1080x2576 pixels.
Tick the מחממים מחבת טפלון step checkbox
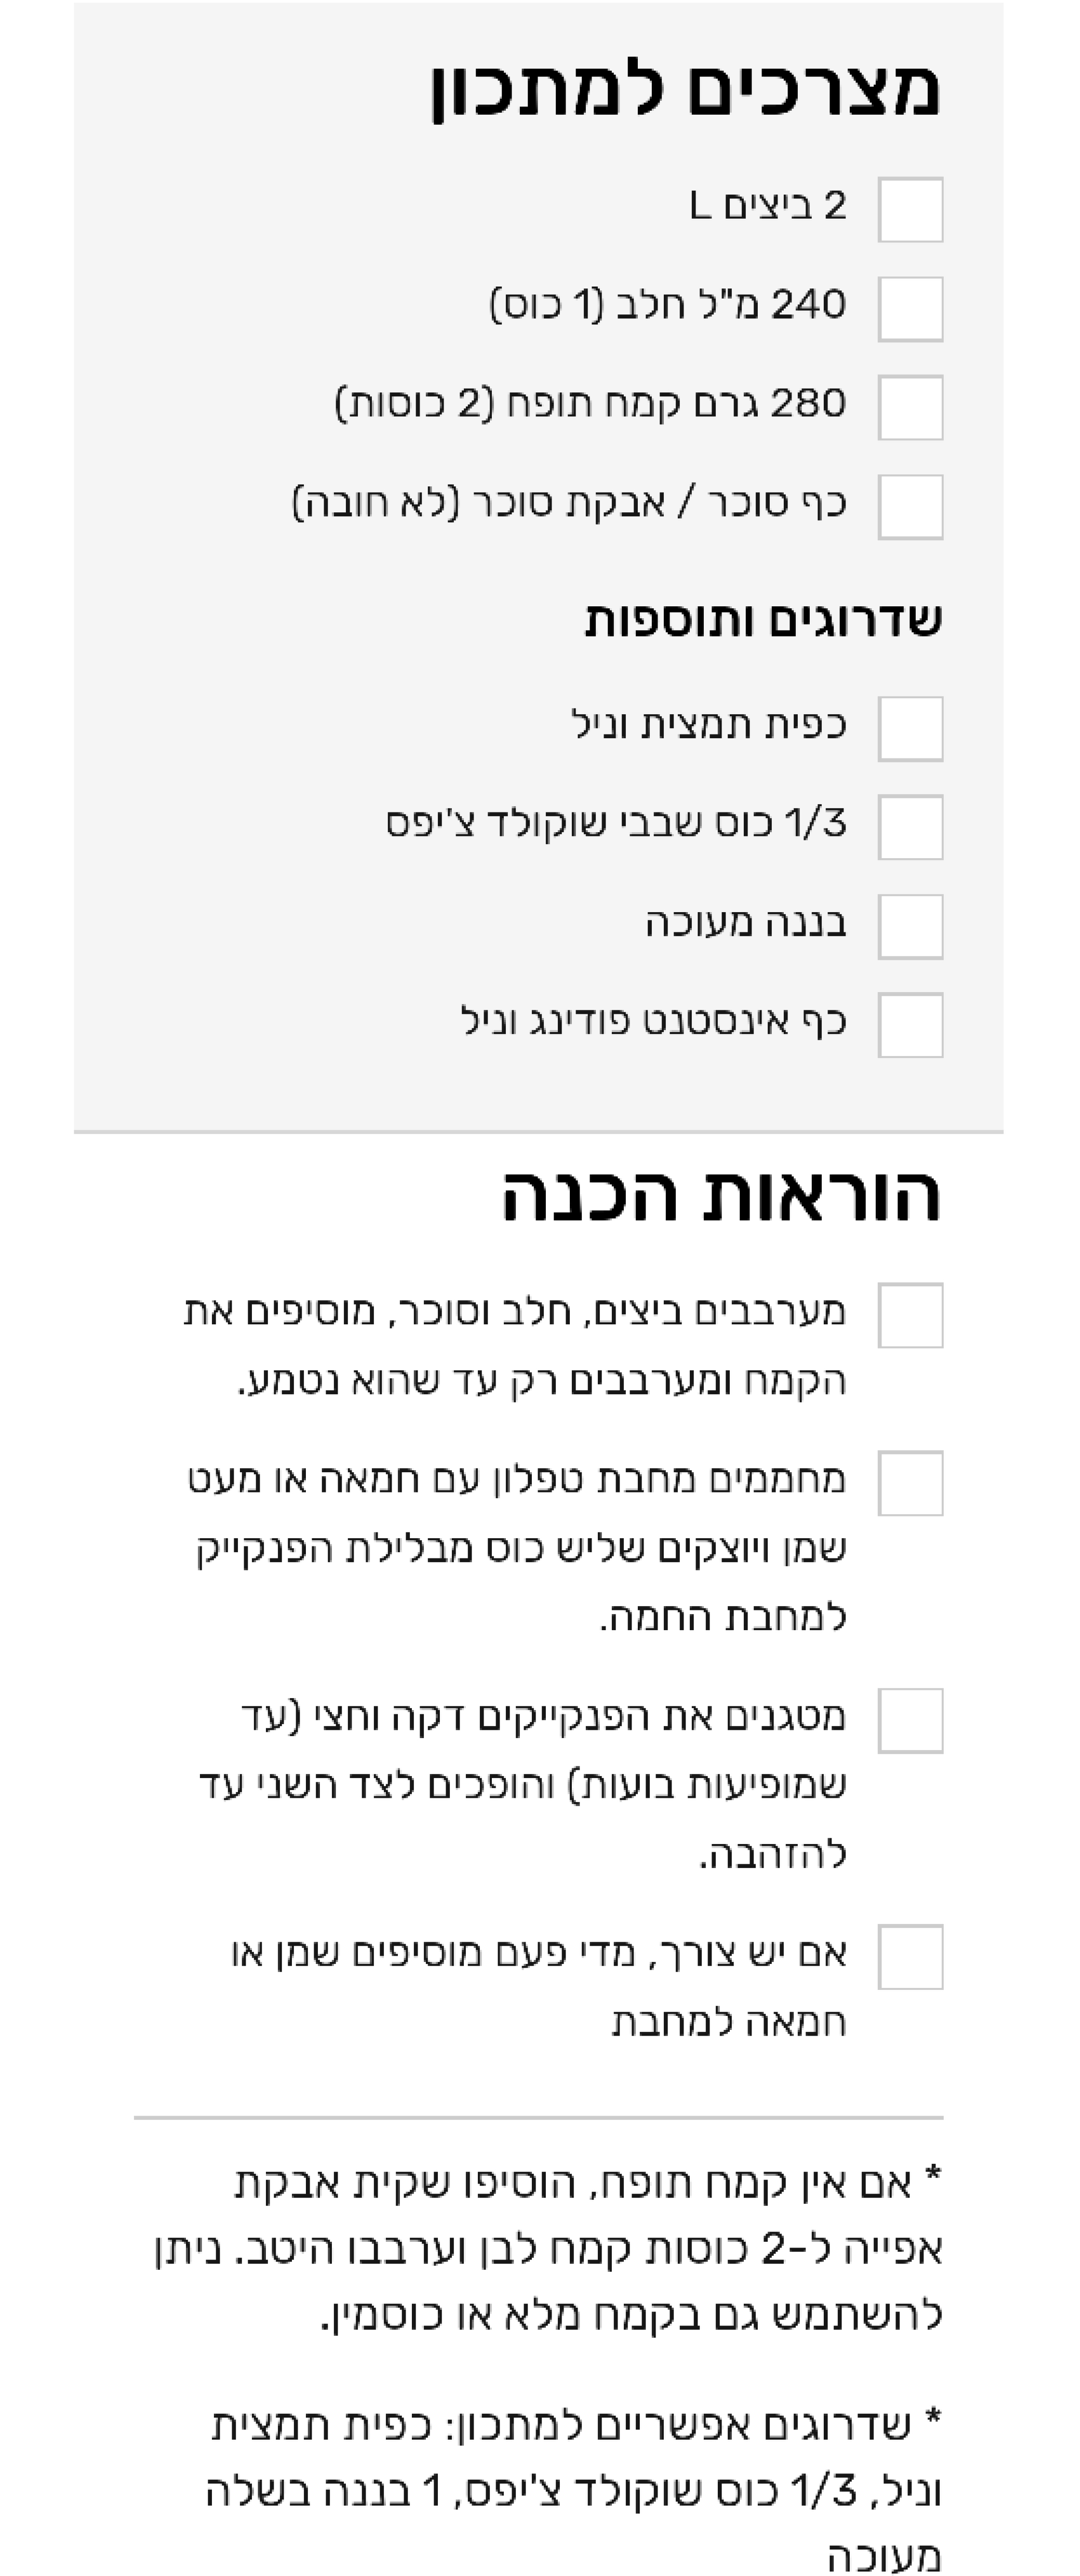click(910, 1484)
